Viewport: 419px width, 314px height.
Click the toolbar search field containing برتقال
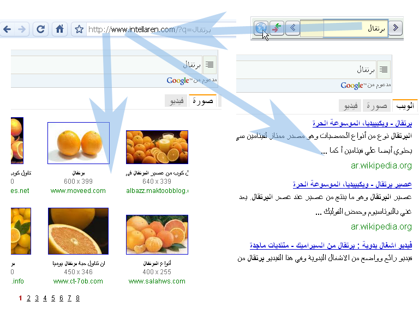point(344,28)
